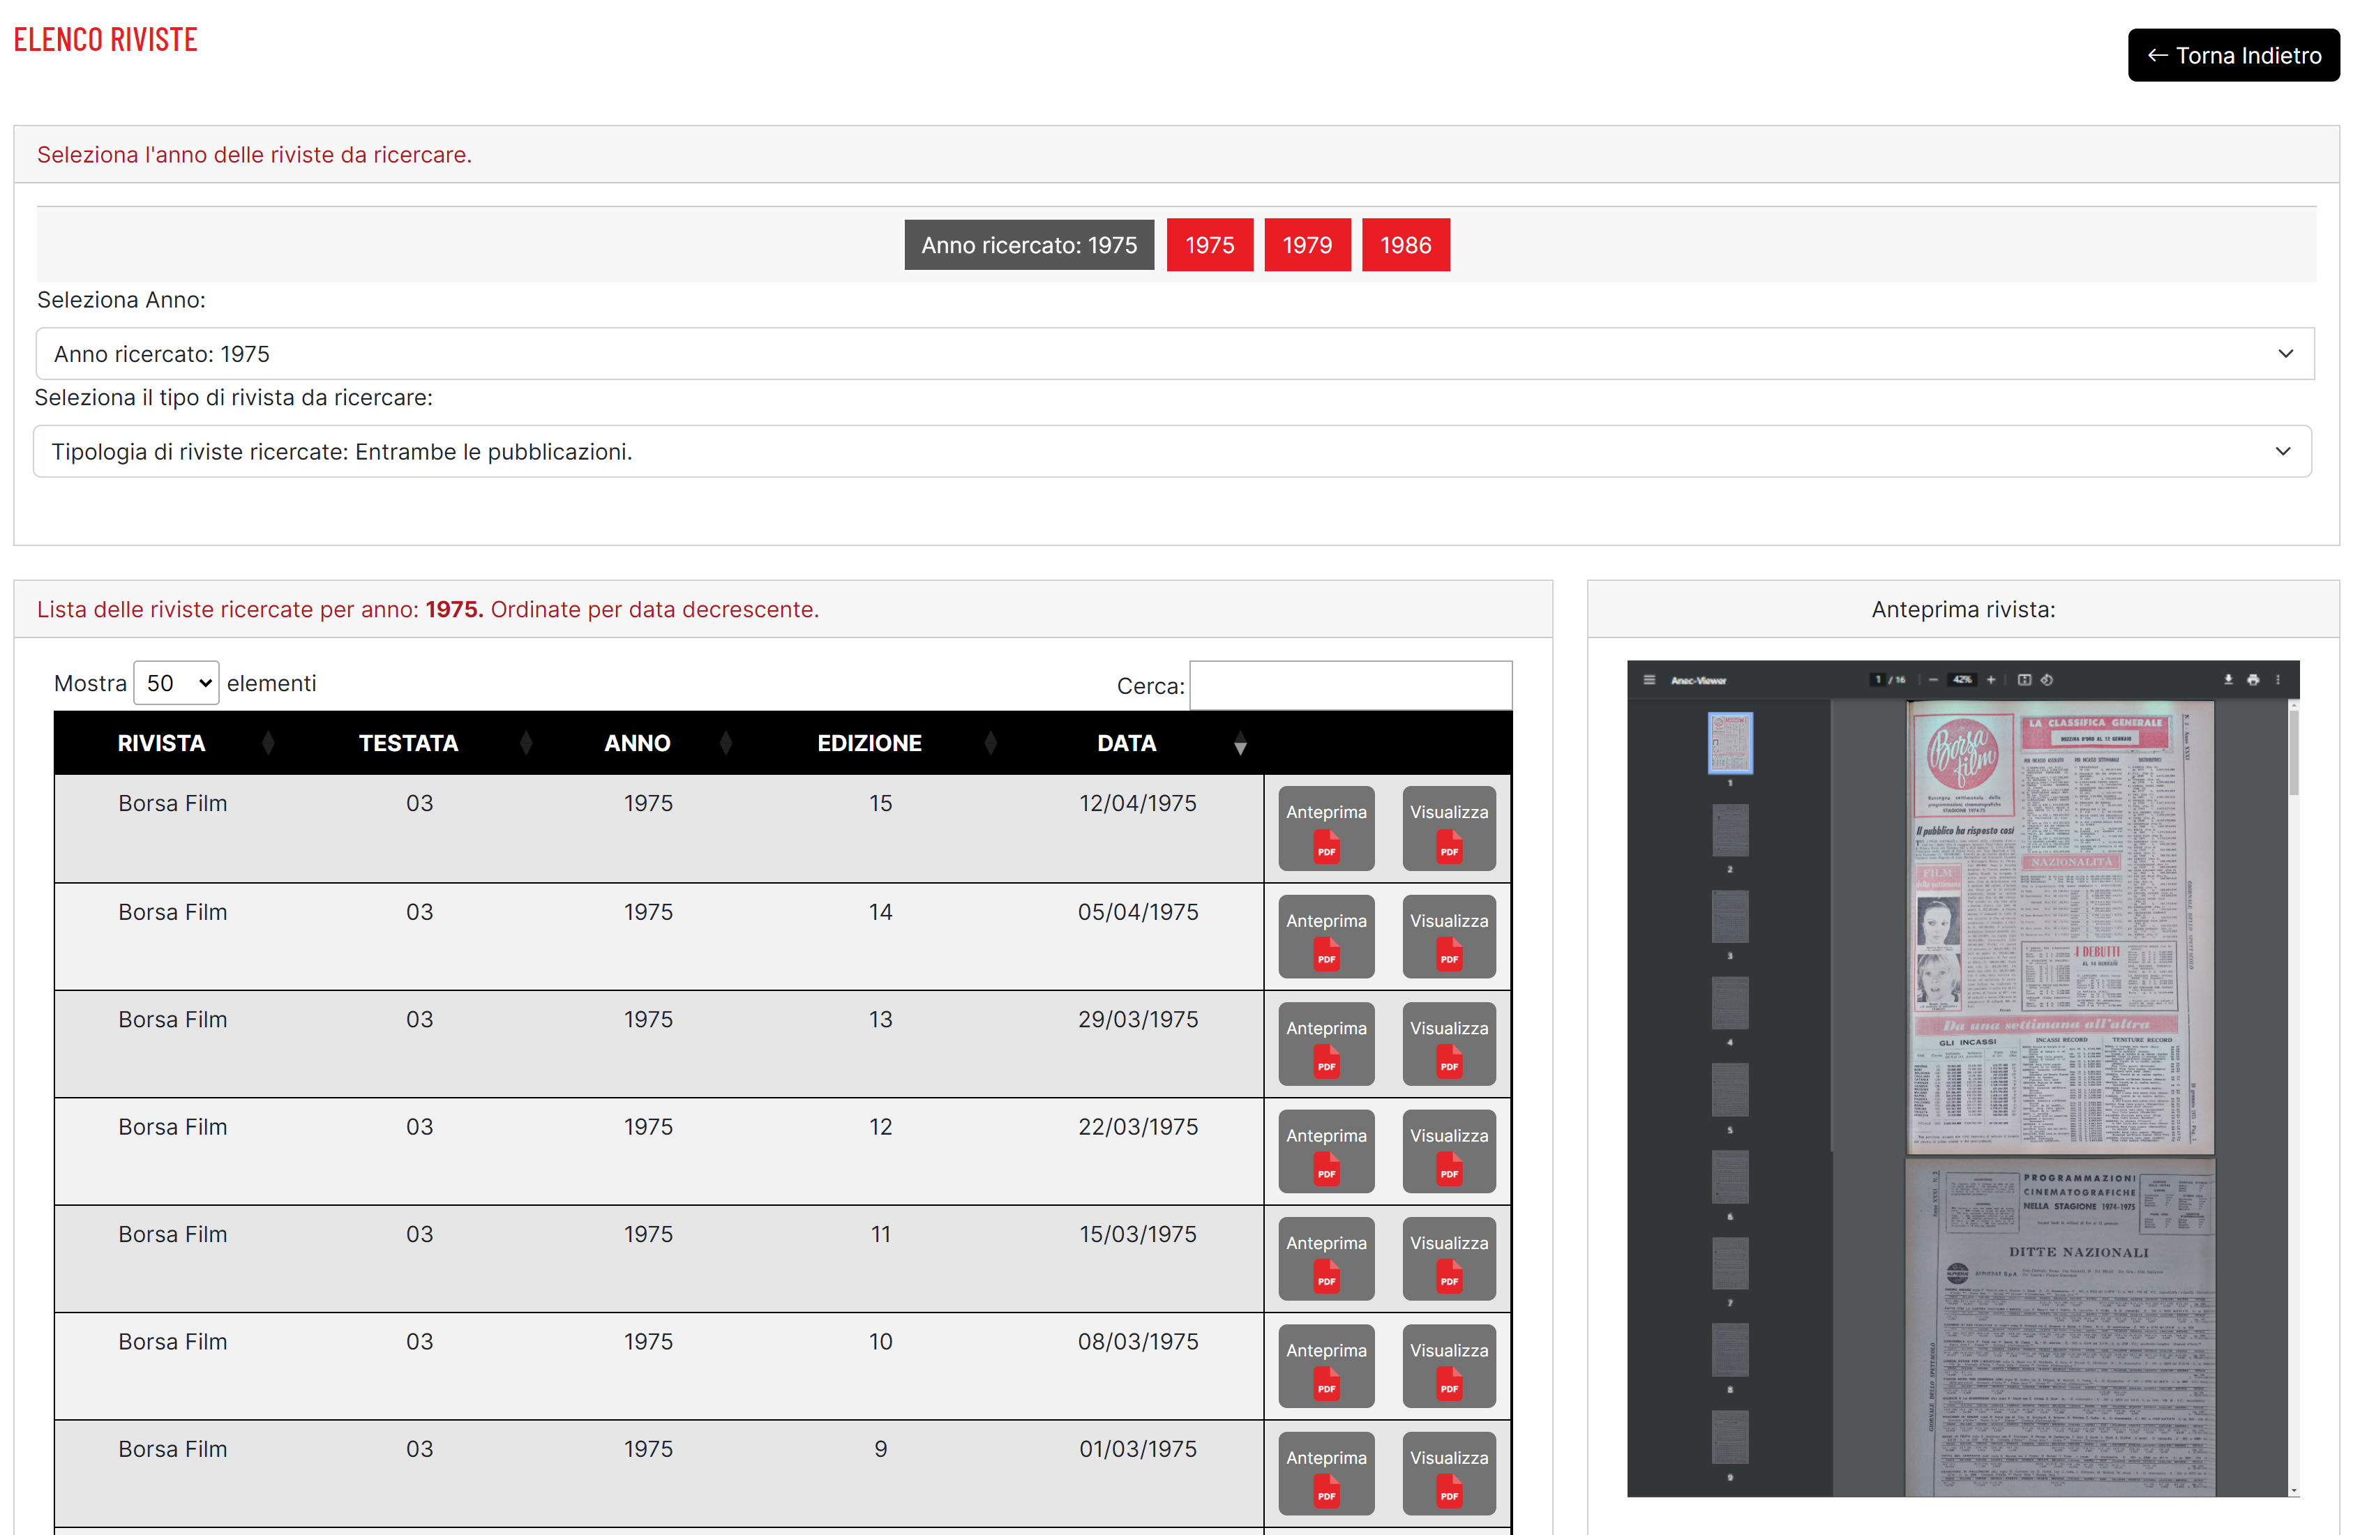Viewport: 2367px width, 1535px height.
Task: Select page 3 thumbnail in PDF sidebar
Action: pos(1731,916)
